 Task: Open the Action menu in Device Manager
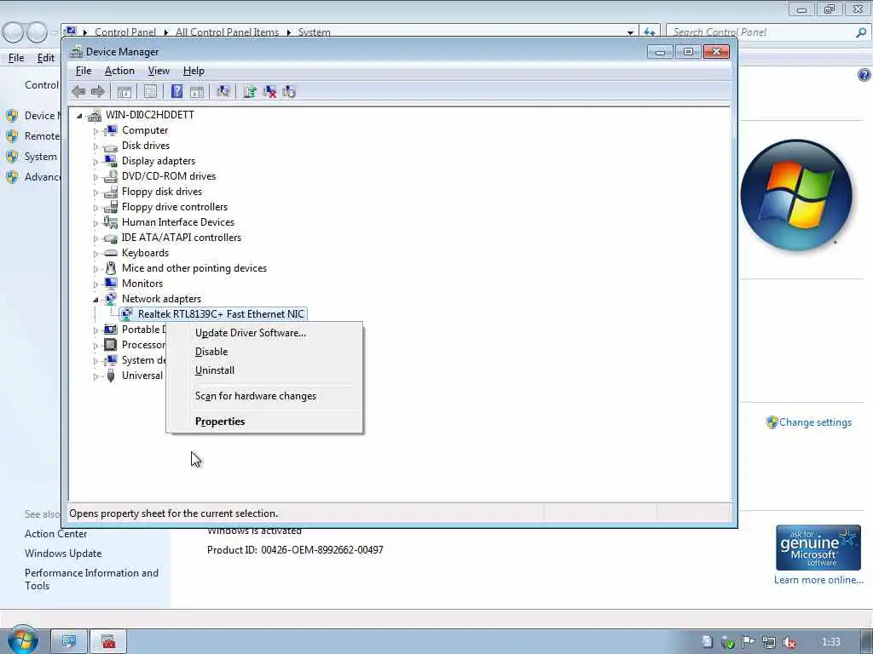119,71
